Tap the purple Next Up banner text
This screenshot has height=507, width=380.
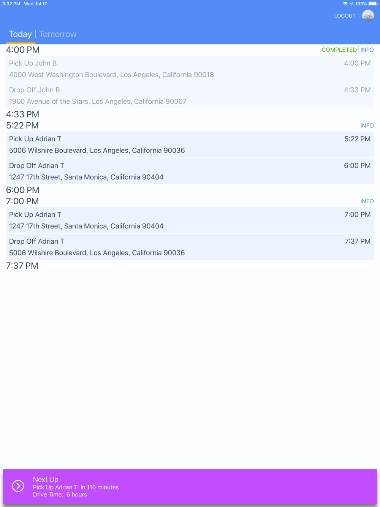76,487
